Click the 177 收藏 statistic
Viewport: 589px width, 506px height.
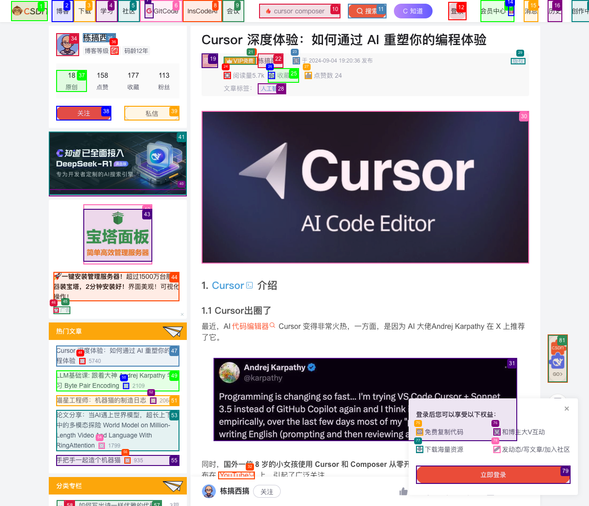[x=133, y=80]
